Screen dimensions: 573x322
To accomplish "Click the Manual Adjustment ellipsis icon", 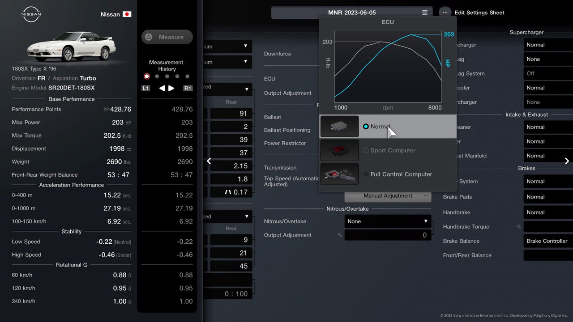I will [x=426, y=195].
